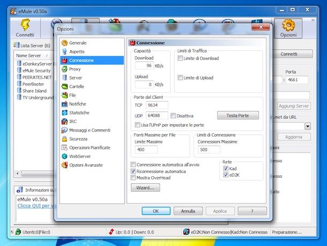This screenshot has width=327, height=246.
Task: Select the File options icon
Action: 64,95
